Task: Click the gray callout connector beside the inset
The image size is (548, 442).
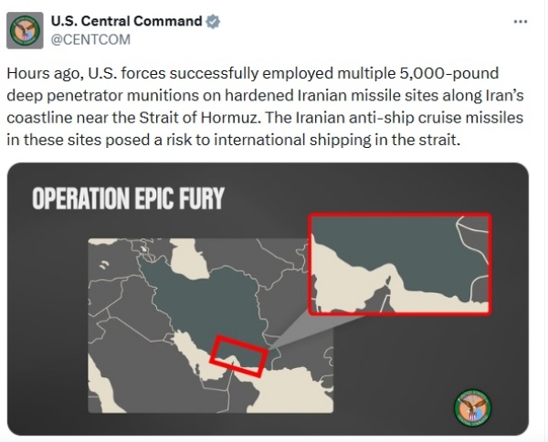Action: click(289, 342)
